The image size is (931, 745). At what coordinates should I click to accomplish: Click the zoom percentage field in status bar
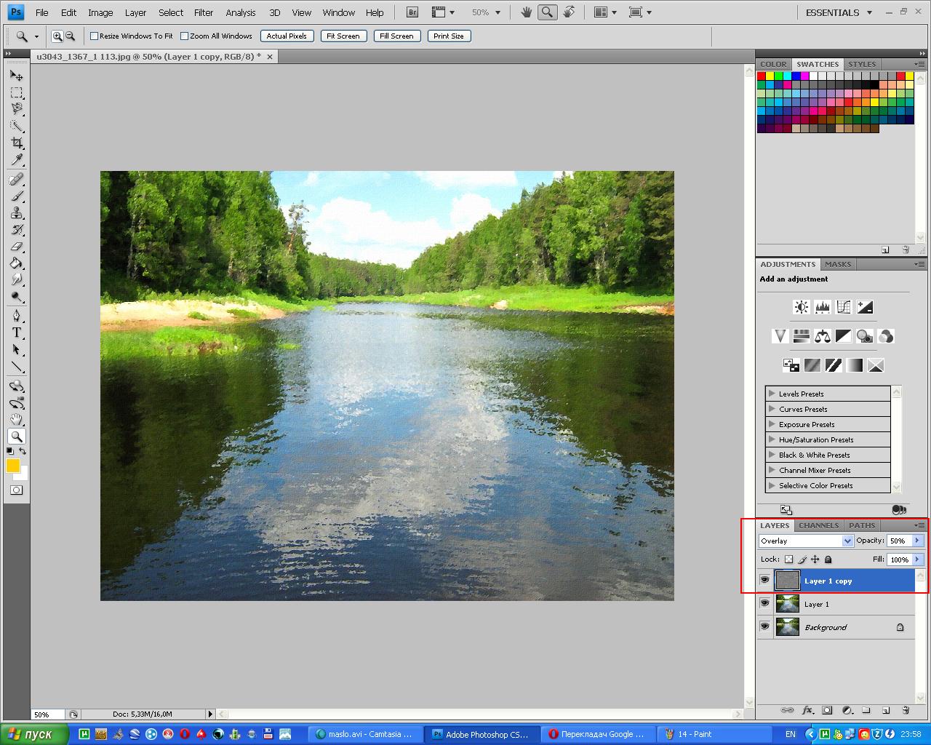click(48, 714)
